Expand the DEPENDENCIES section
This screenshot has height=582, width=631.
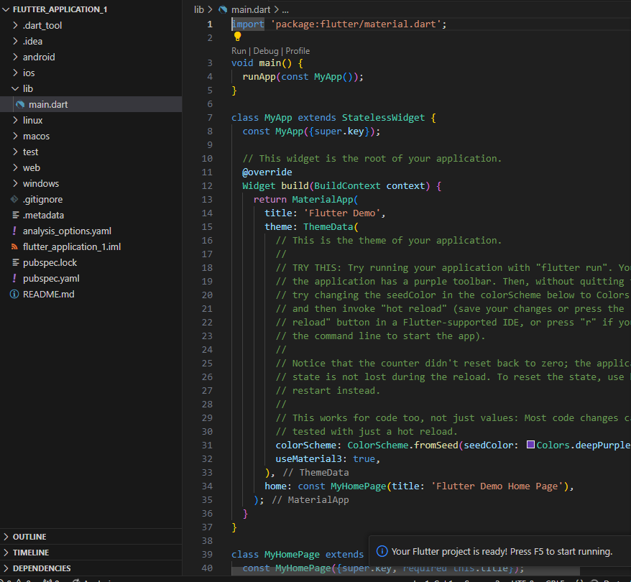[6, 568]
